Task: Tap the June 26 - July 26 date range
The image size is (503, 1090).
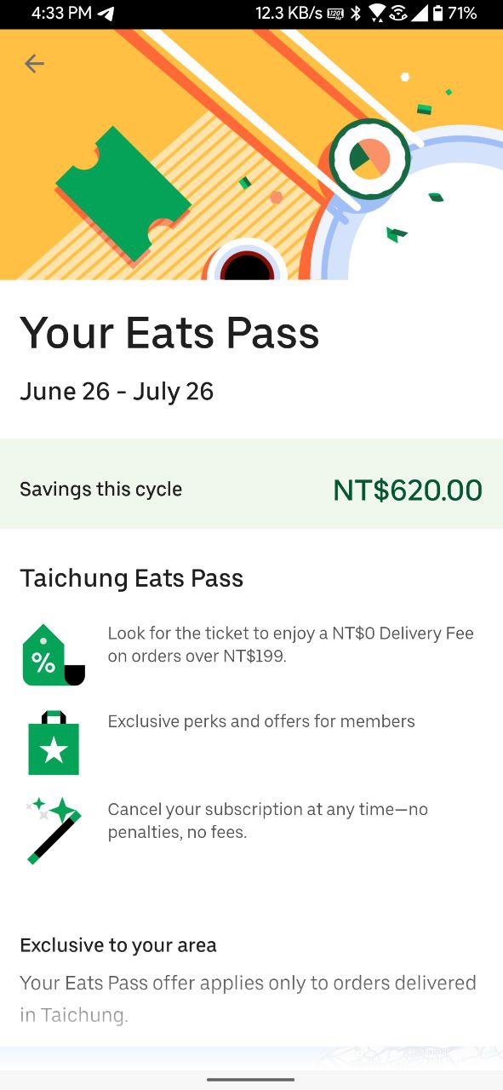Action: pyautogui.click(x=117, y=392)
